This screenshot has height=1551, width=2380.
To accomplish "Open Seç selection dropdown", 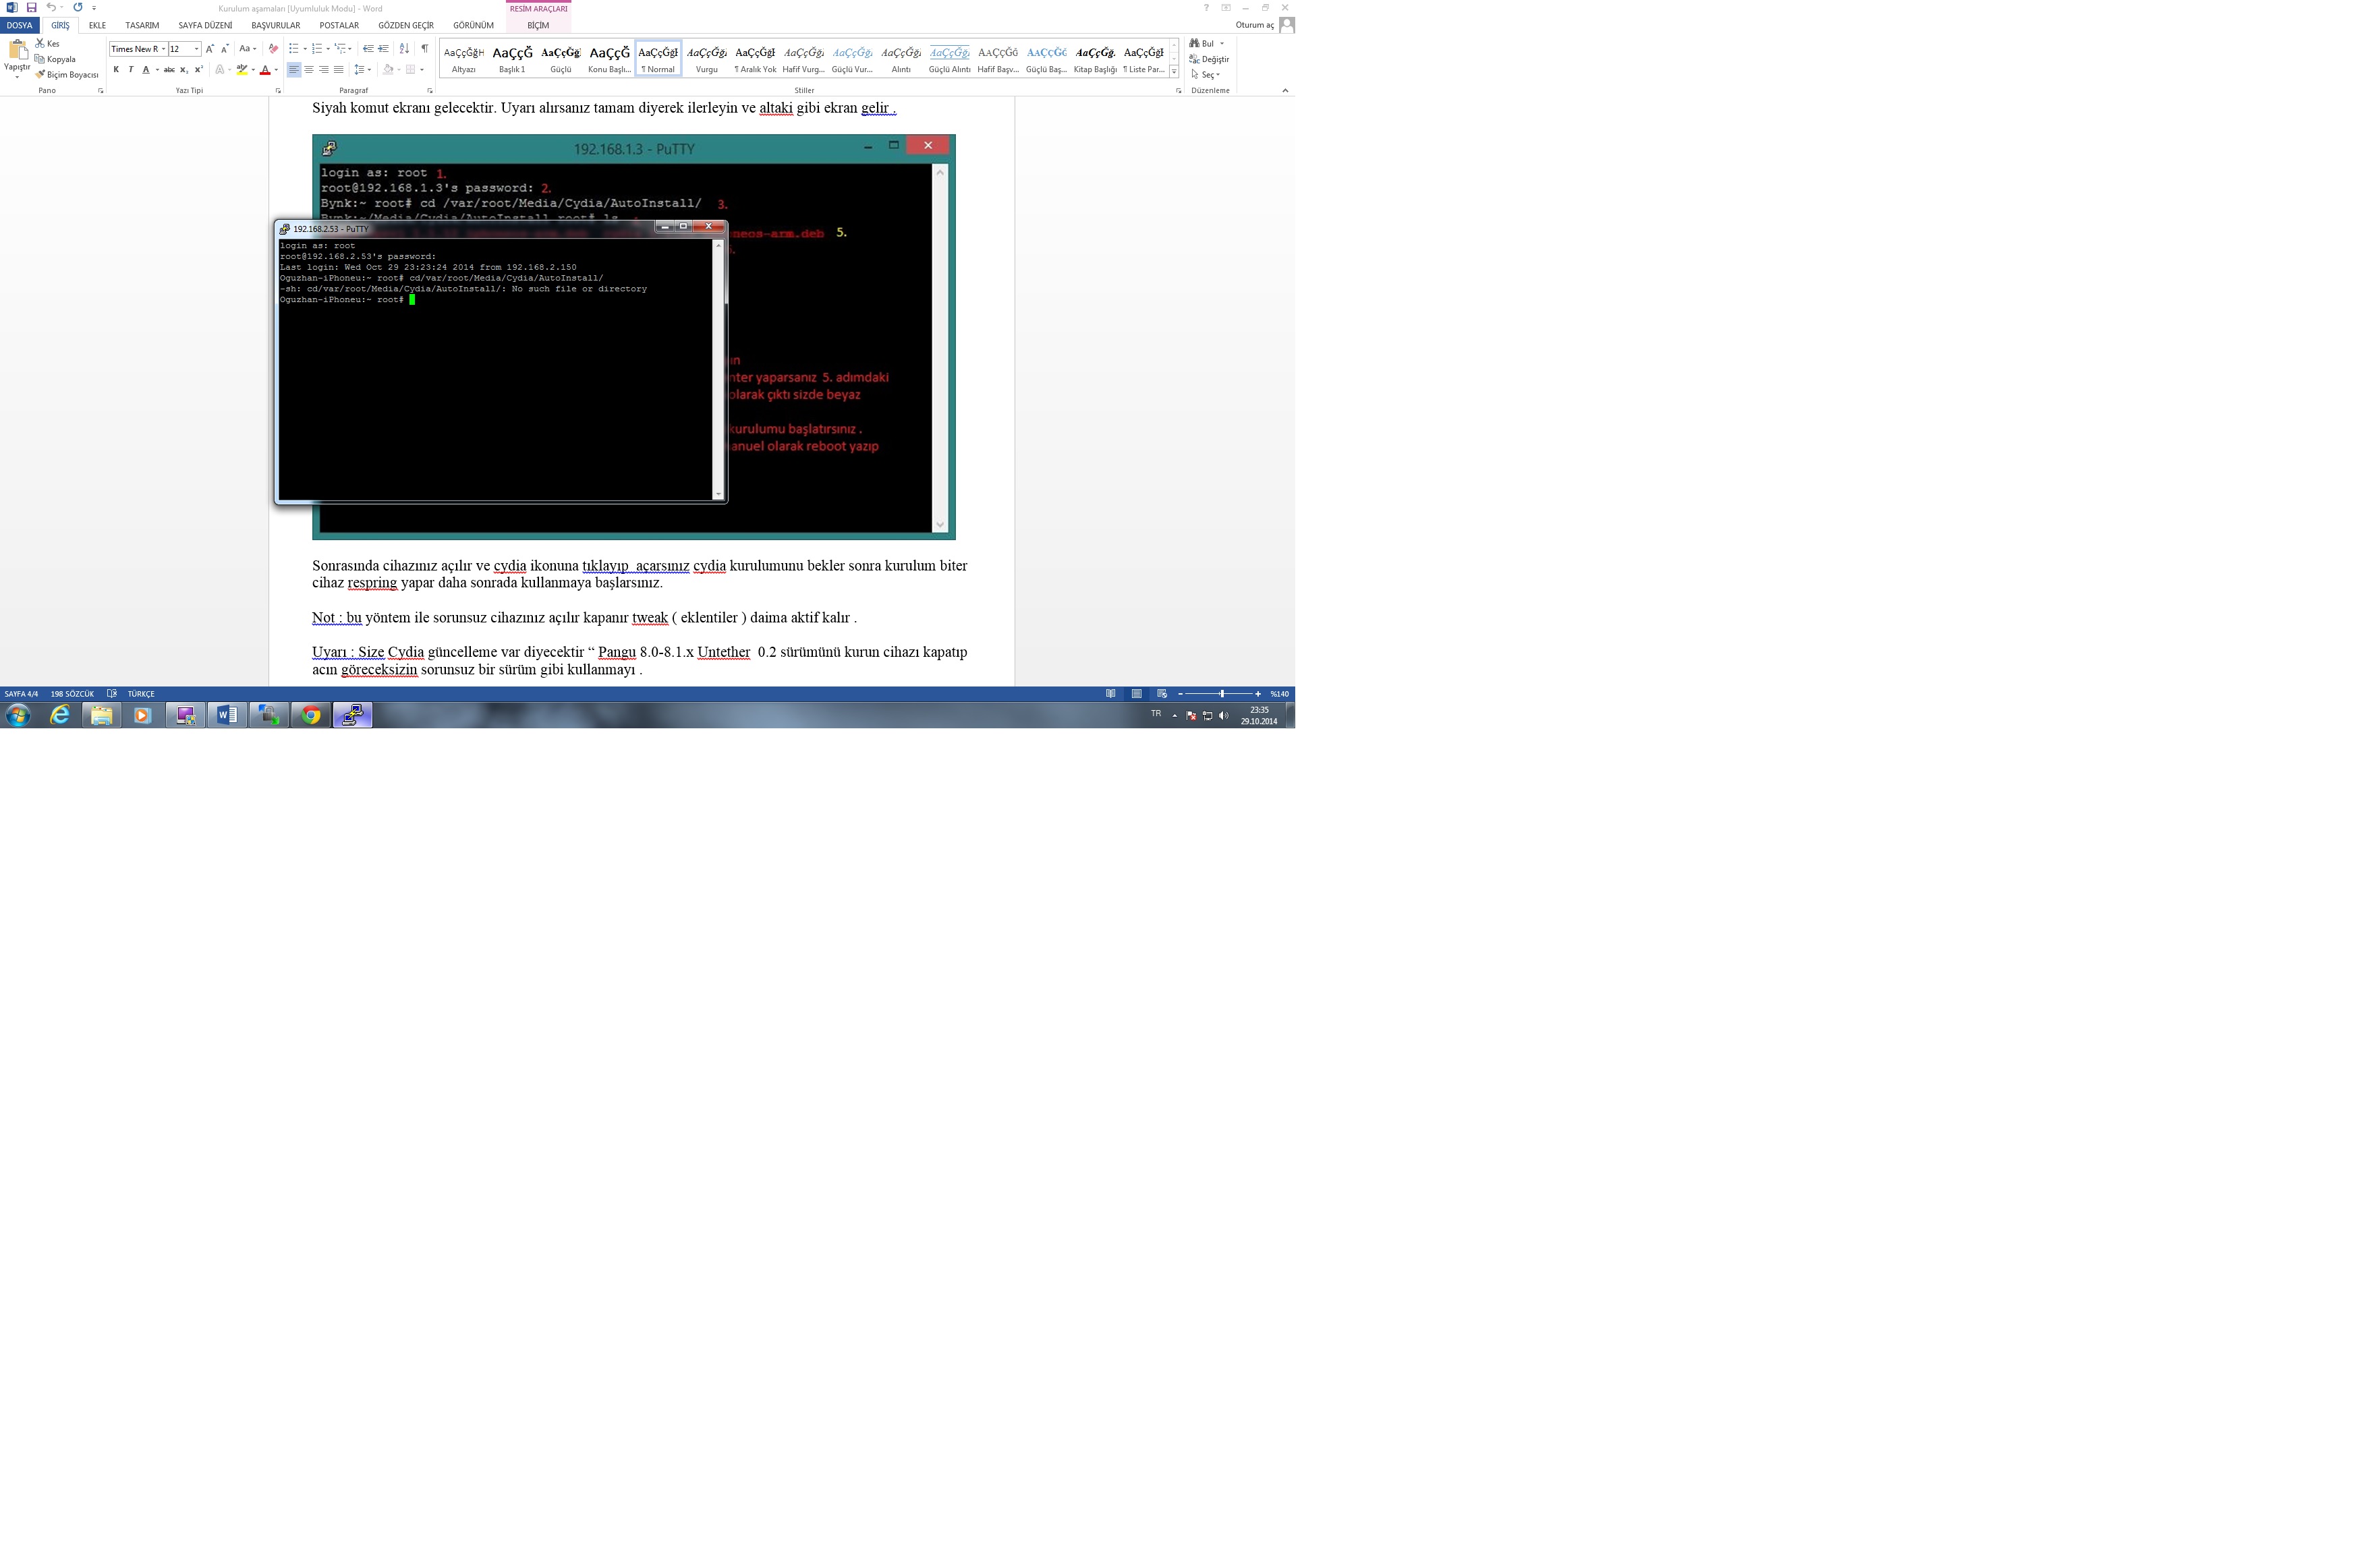I will tap(1206, 75).
